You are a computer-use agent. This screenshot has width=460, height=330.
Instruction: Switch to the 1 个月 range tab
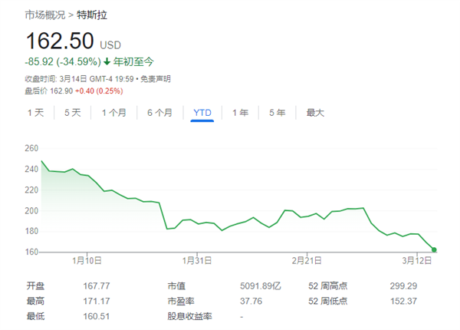click(x=113, y=113)
